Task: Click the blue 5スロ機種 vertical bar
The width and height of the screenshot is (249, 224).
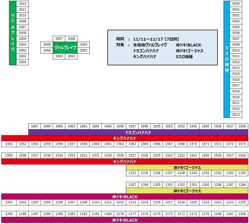Action: tap(226, 59)
